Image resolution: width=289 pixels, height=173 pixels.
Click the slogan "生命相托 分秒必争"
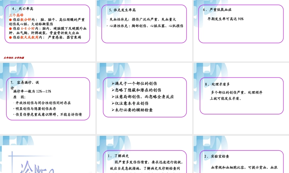click(14, 57)
